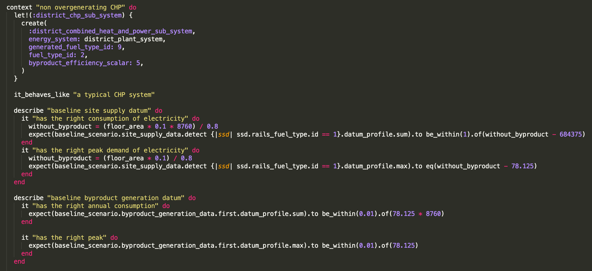Click "baseline byproduct generation datum" string
Viewport: 592px width, 271px height.
click(116, 198)
